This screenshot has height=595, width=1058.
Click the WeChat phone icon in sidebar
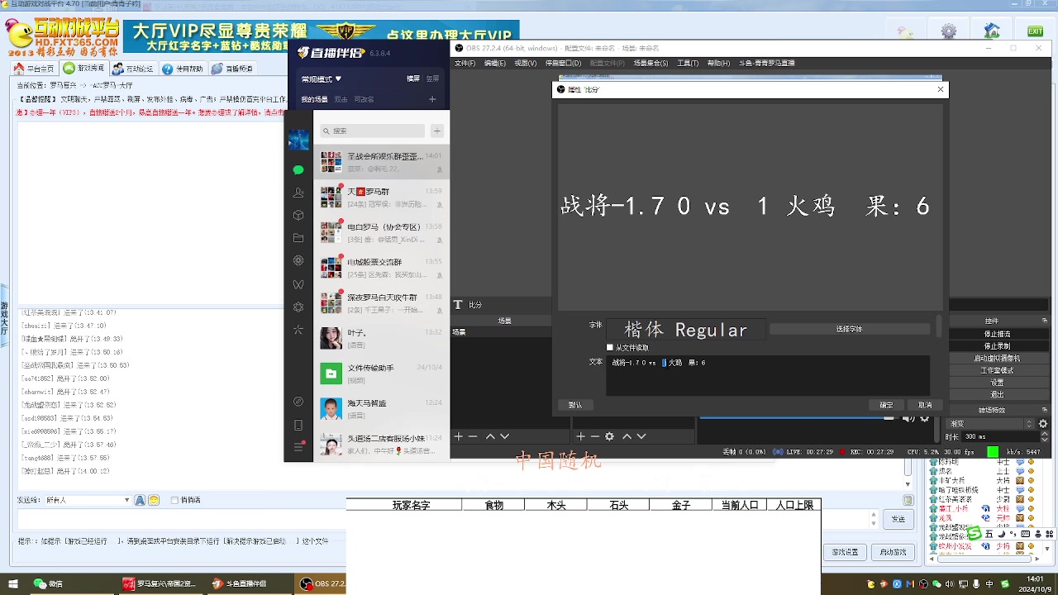click(298, 425)
